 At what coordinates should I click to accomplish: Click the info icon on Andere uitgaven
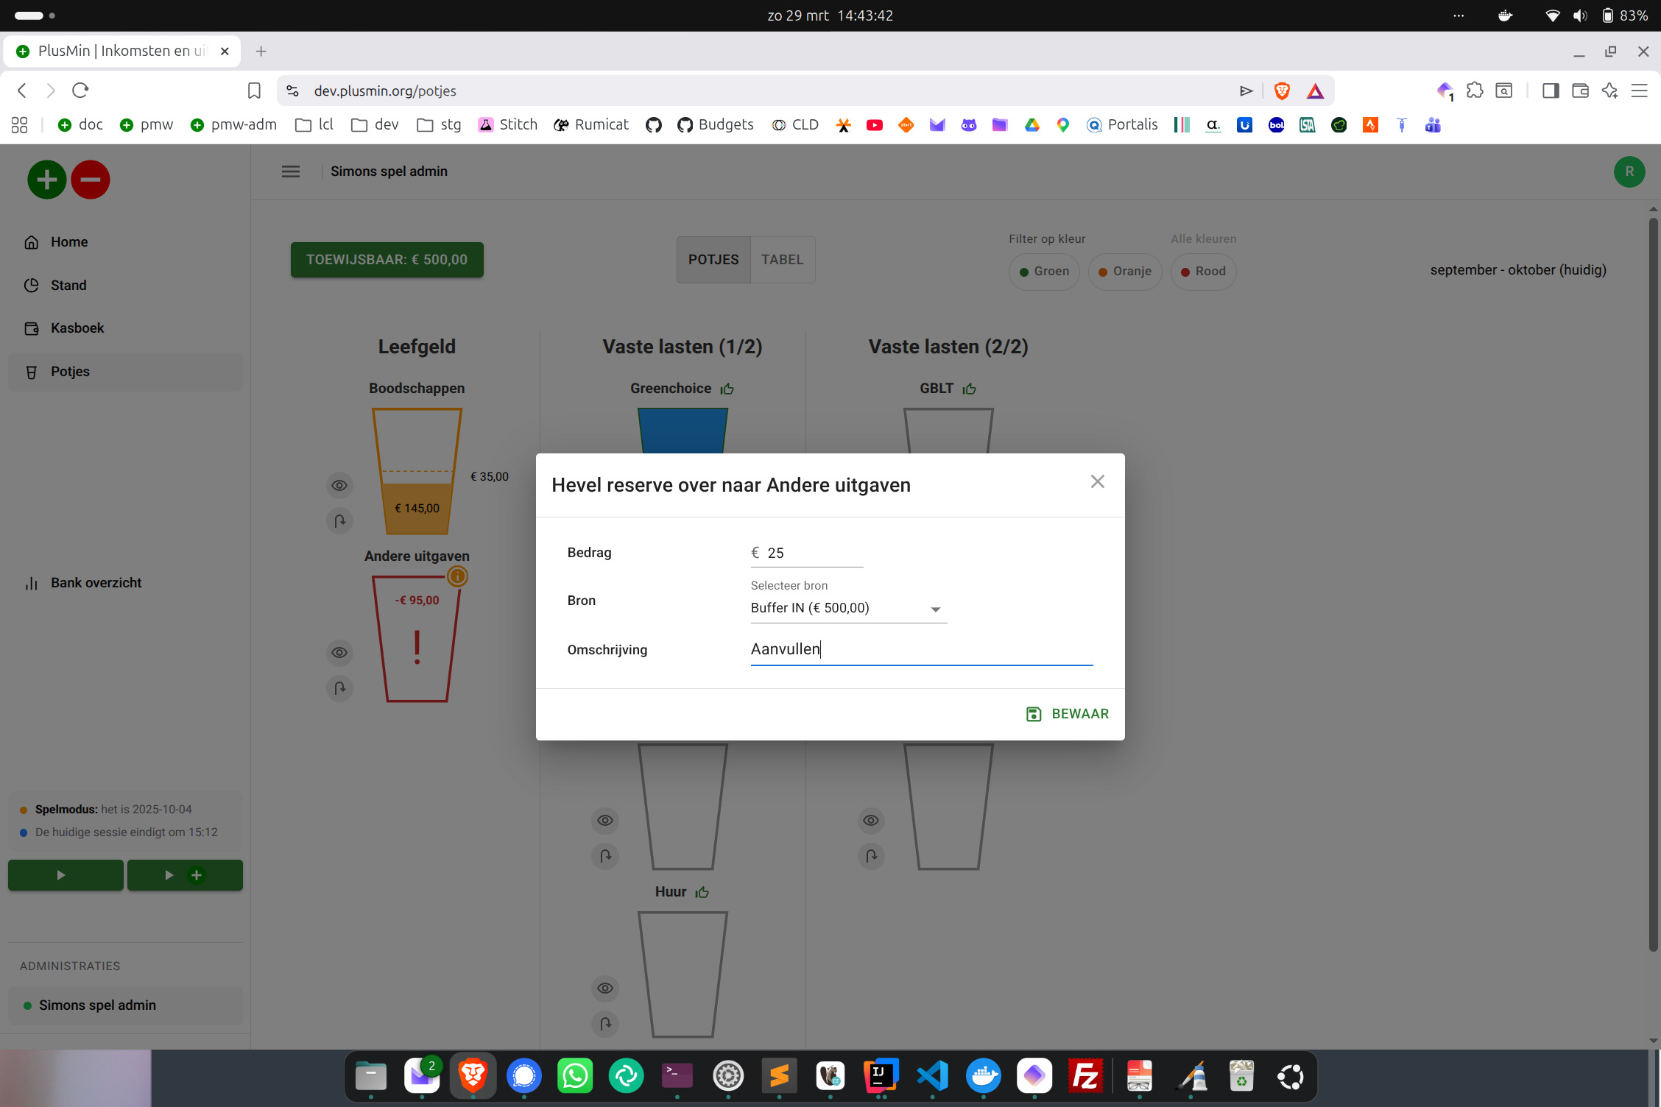click(x=457, y=576)
